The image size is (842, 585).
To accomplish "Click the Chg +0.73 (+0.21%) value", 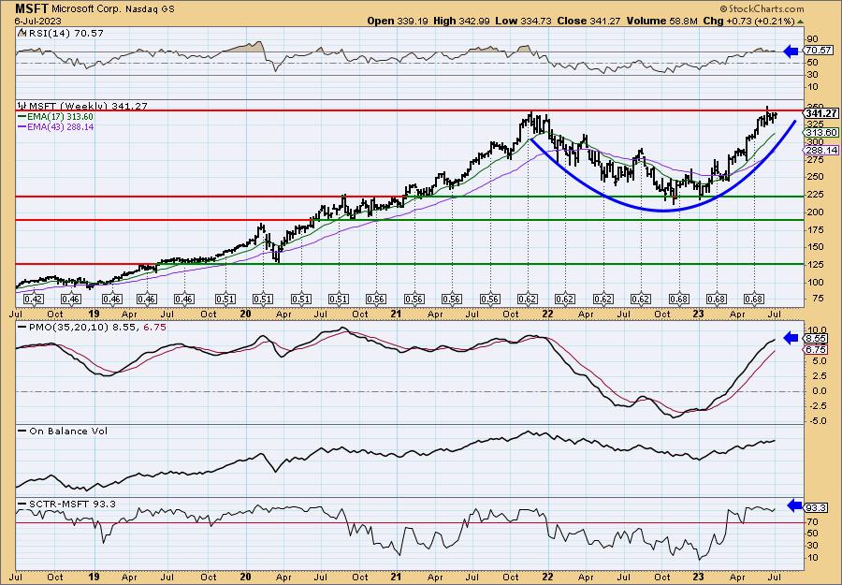I will click(x=748, y=21).
